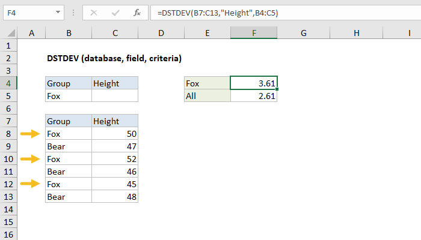Viewport: 421px width, 240px height.
Task: Select empty Height criteria cell C5
Action: click(115, 95)
